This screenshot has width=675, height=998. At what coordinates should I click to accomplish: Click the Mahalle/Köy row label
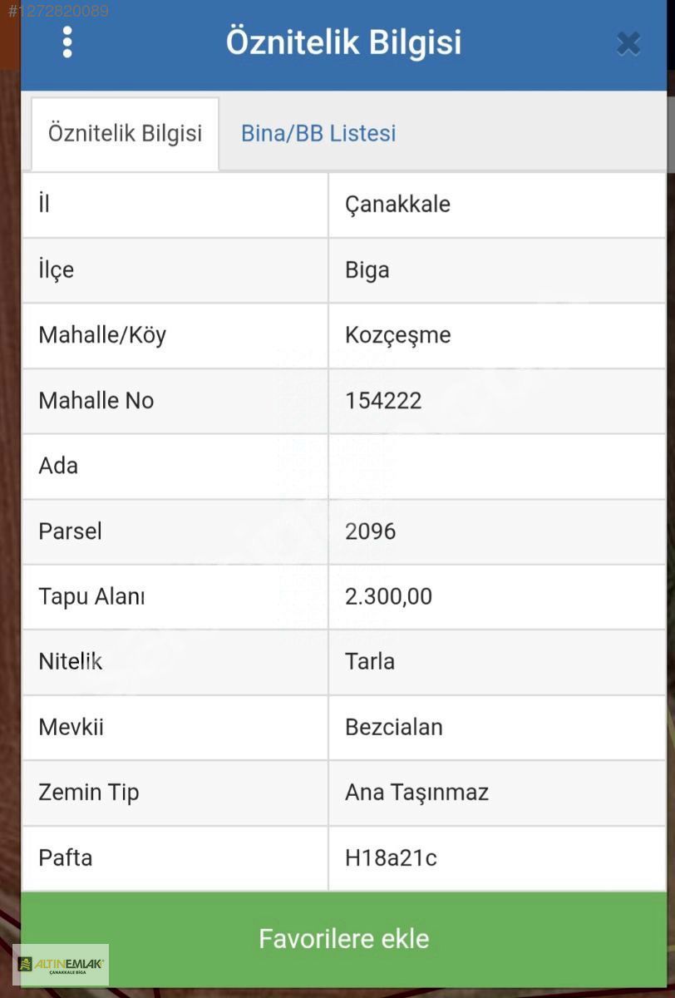pyautogui.click(x=102, y=335)
